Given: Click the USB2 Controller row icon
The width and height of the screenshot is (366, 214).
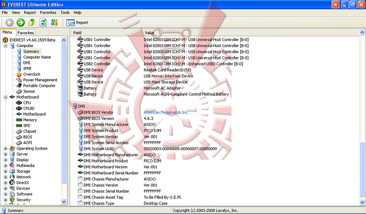Looking at the screenshot, I should tap(81, 63).
